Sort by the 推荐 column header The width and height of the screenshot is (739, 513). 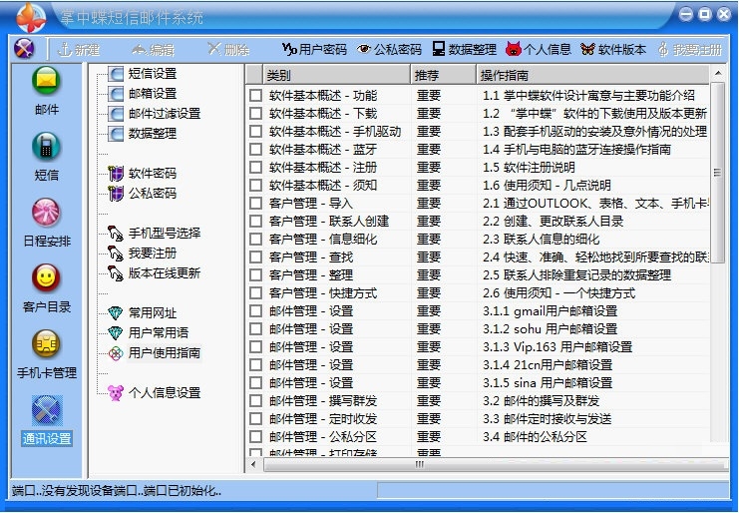pos(443,75)
